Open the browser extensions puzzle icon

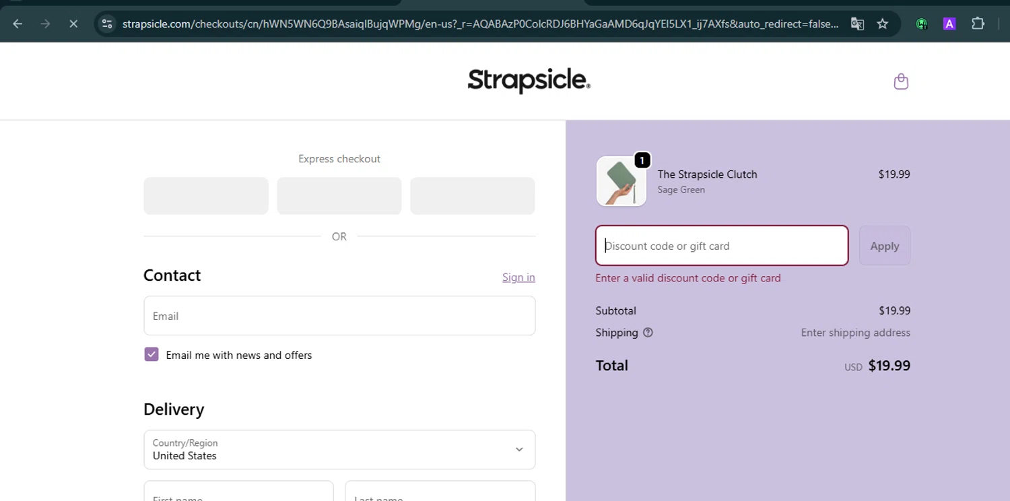[978, 24]
